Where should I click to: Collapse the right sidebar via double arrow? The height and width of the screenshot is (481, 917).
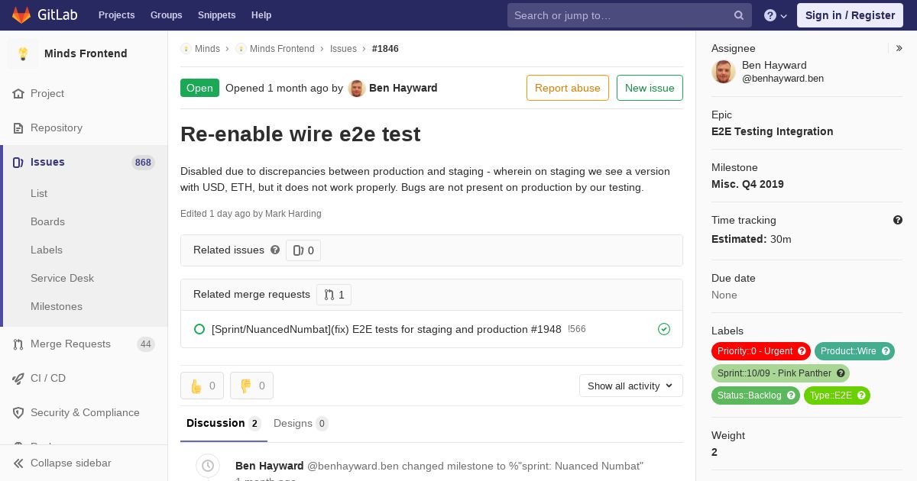tap(899, 48)
